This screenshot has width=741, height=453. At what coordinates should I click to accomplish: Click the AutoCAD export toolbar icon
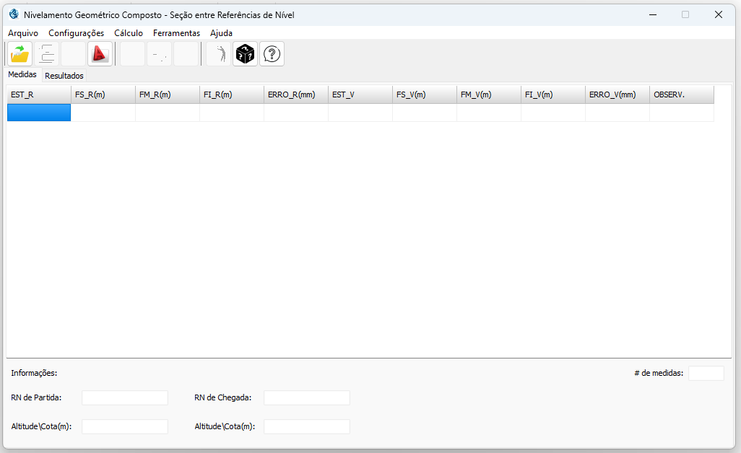coord(100,53)
